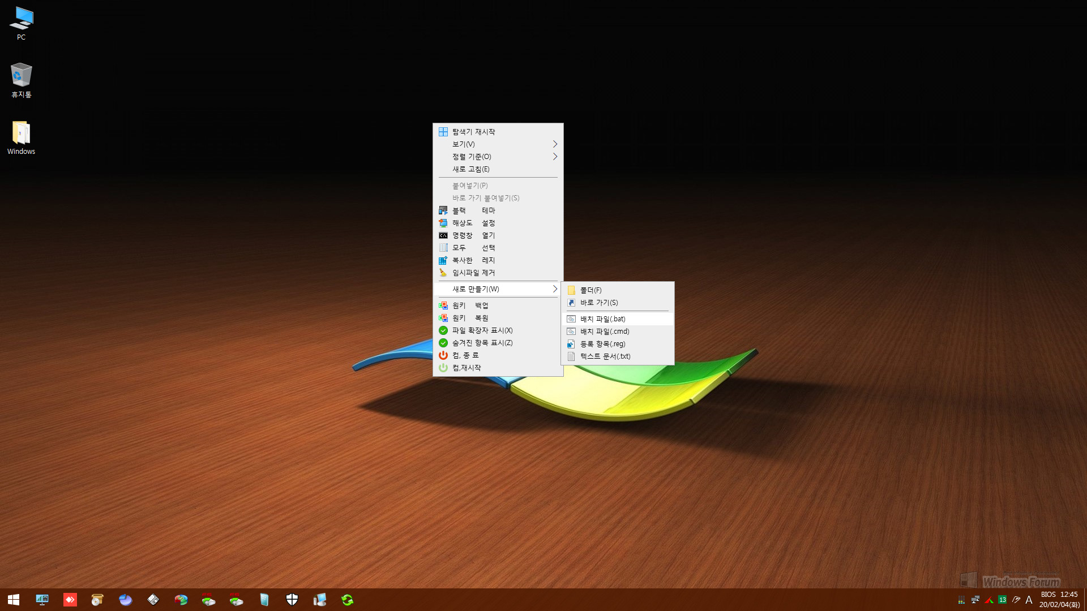
Task: Create a new 바로 가기(S) shortcut
Action: click(618, 303)
